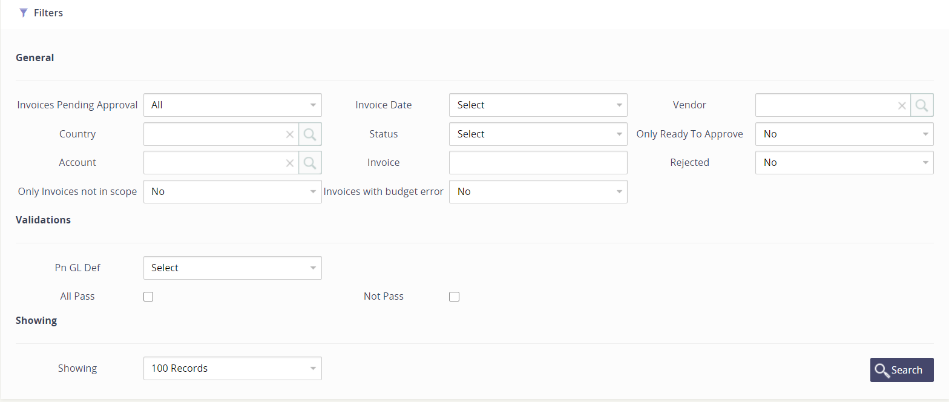The height and width of the screenshot is (402, 949).
Task: Expand the Pn GL Def dropdown
Action: (x=232, y=268)
